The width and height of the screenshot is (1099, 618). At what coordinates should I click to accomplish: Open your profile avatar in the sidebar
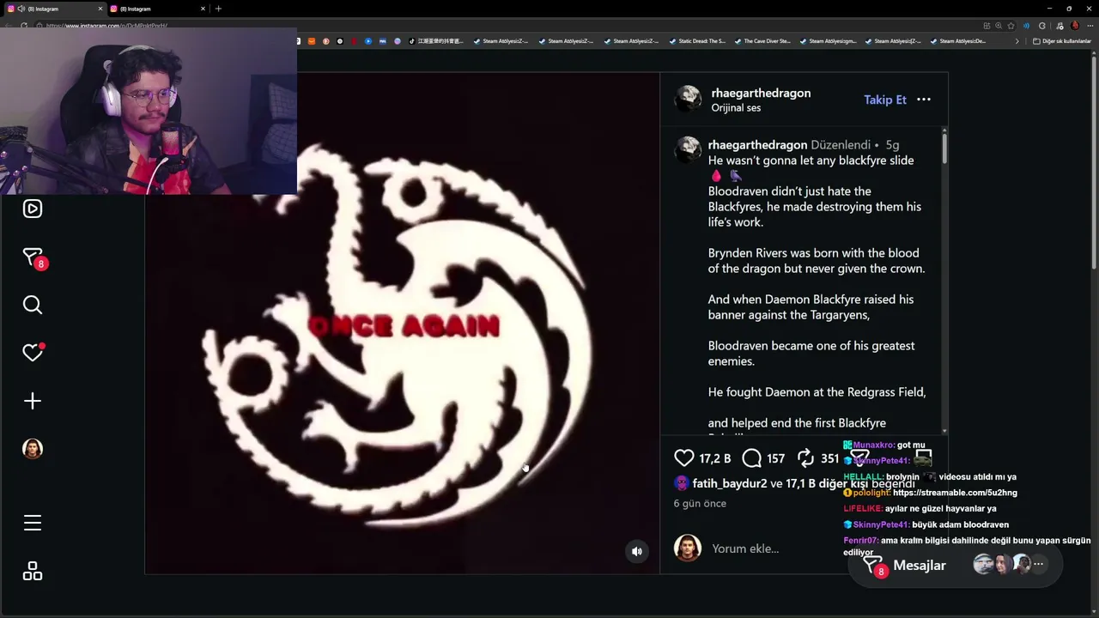[x=33, y=449]
